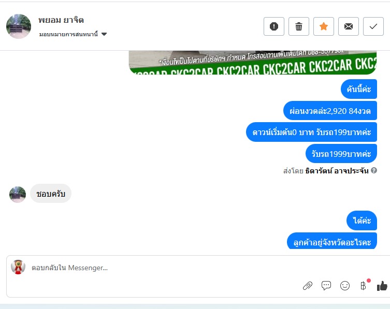Mark conversation unread with envelope icon
Image resolution: width=390 pixels, height=309 pixels.
click(x=349, y=26)
